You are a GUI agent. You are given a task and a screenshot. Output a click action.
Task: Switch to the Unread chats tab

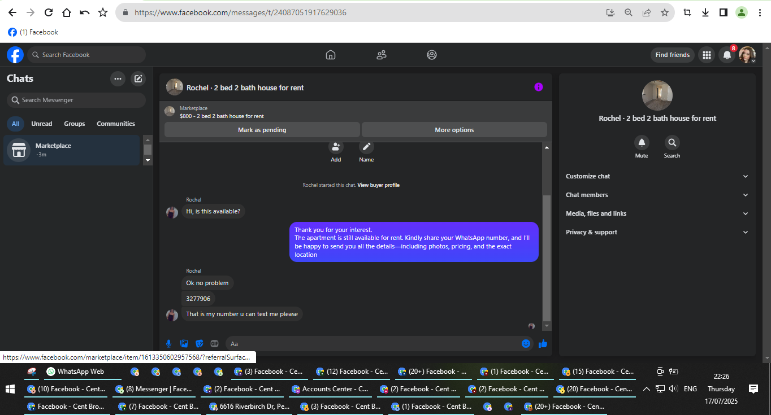pos(42,124)
